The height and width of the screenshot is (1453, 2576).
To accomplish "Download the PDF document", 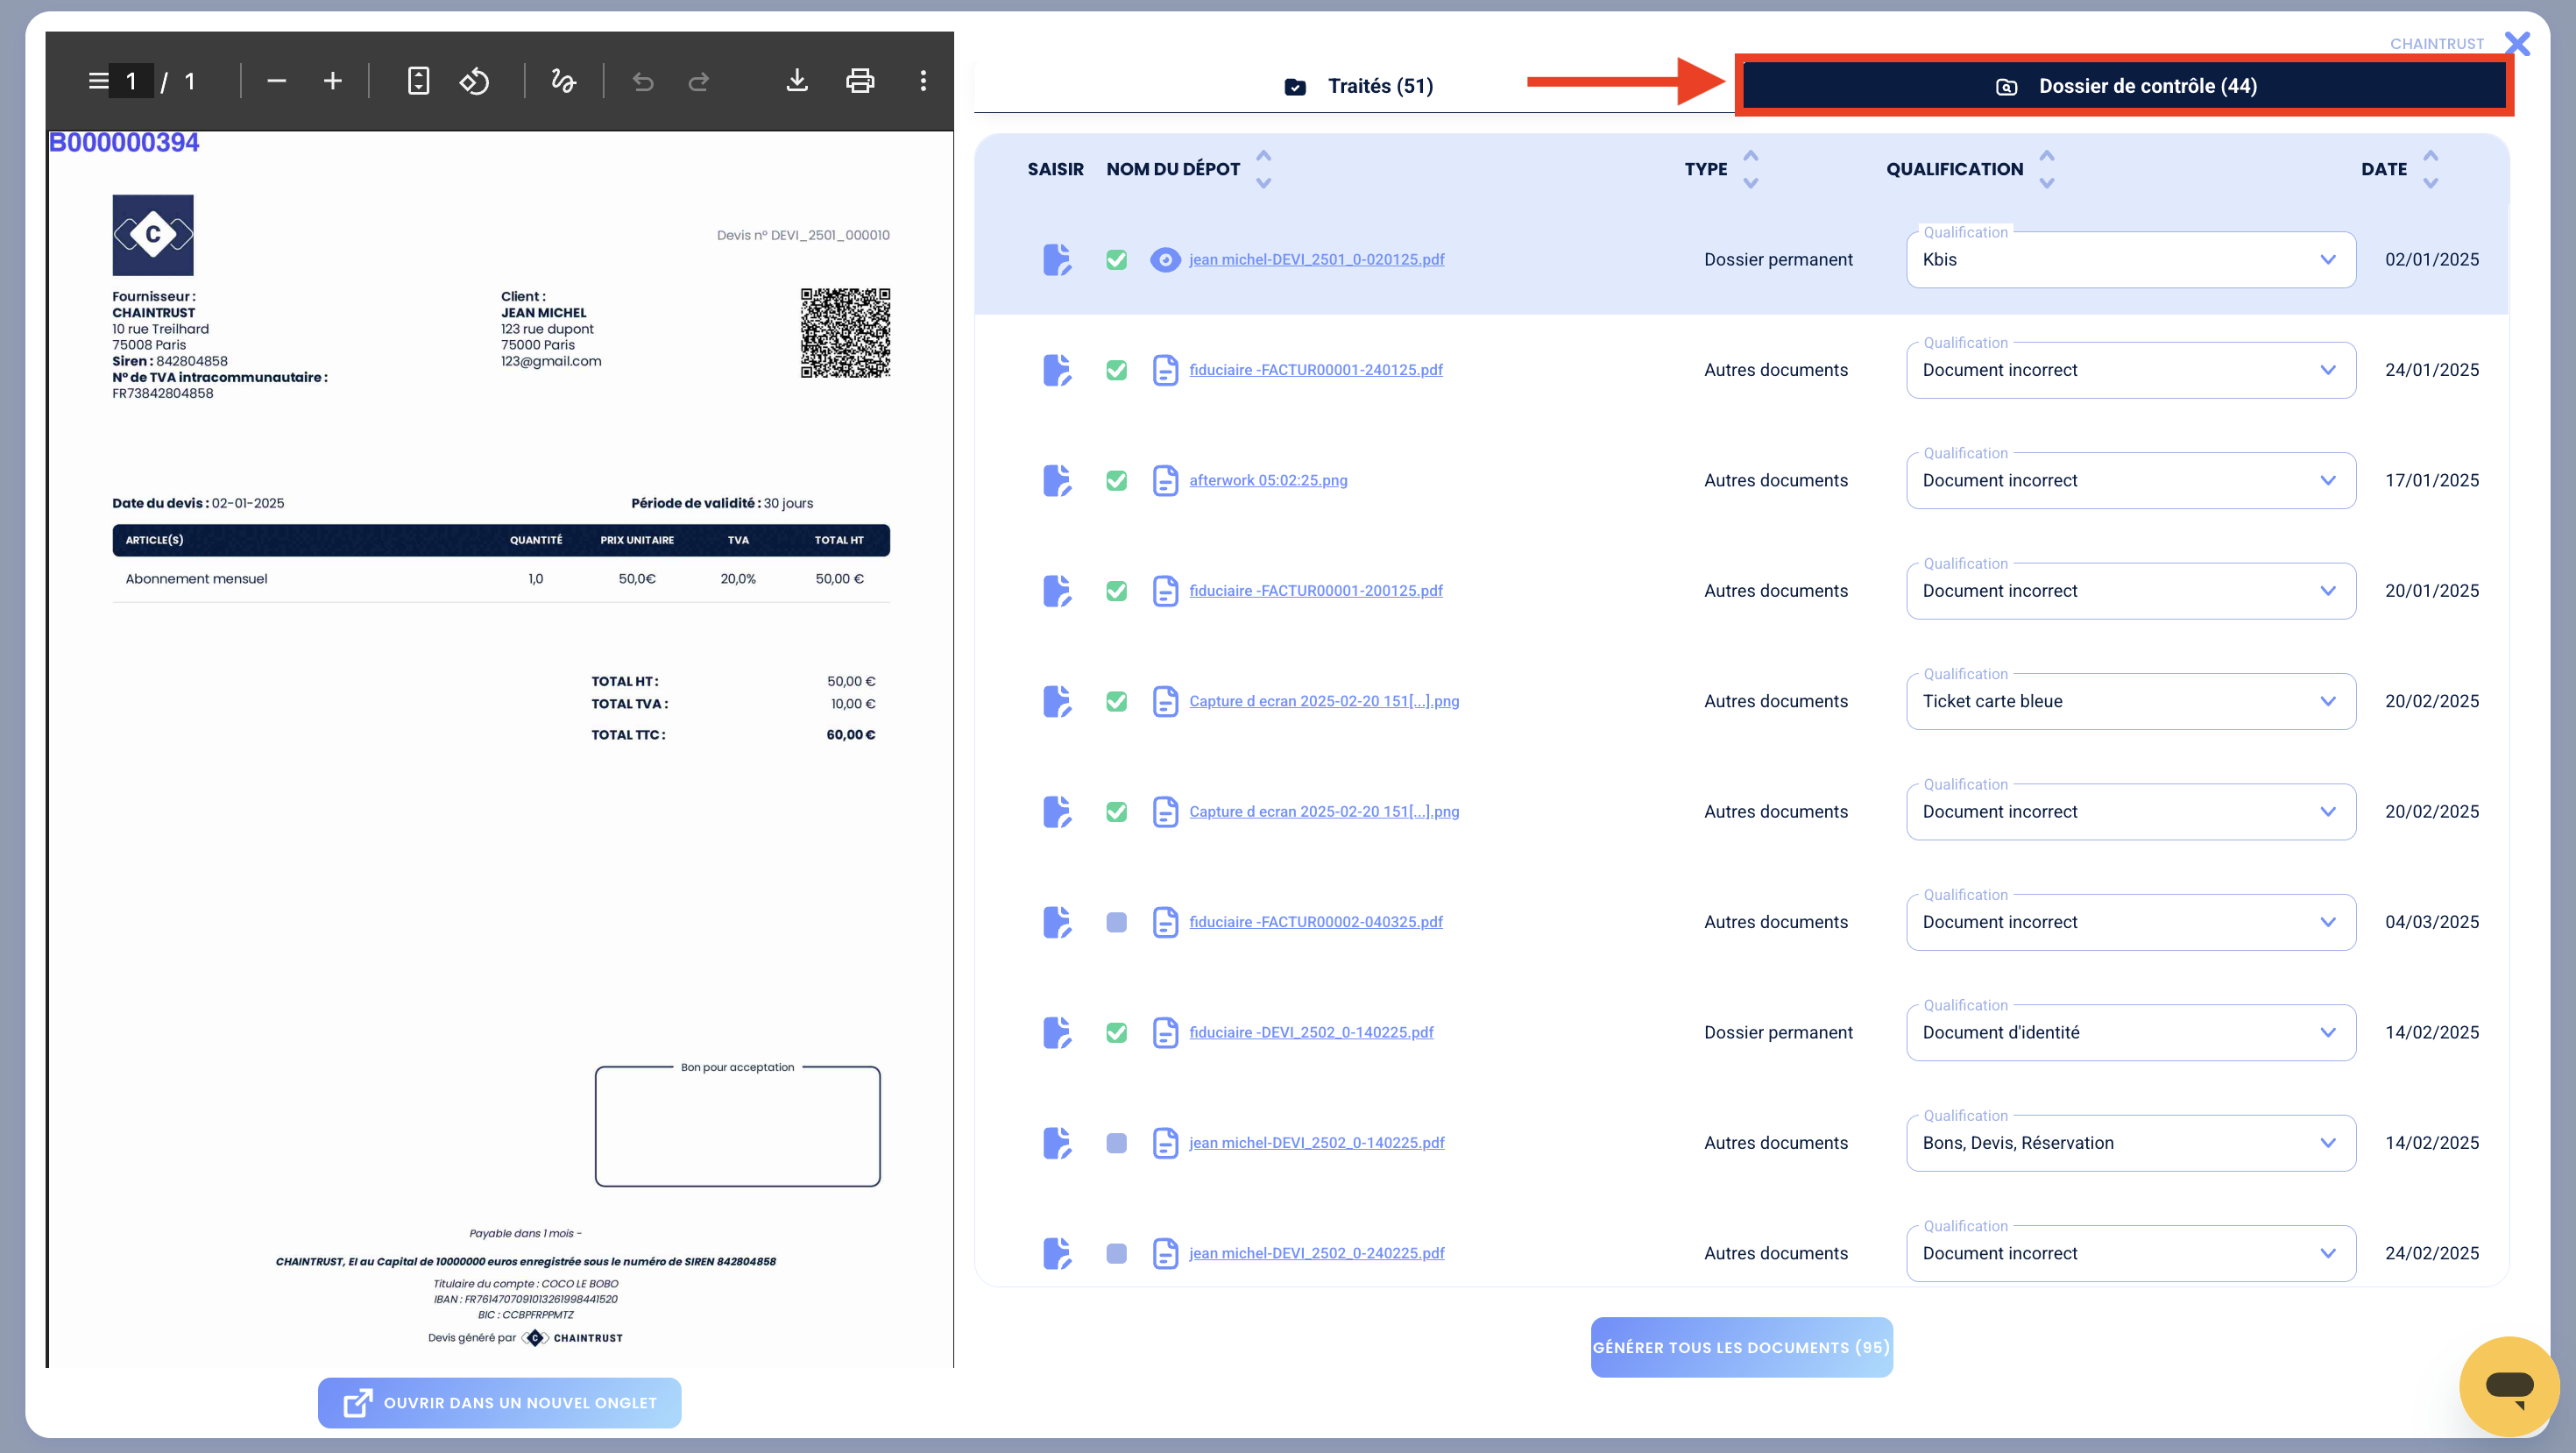I will [x=797, y=81].
